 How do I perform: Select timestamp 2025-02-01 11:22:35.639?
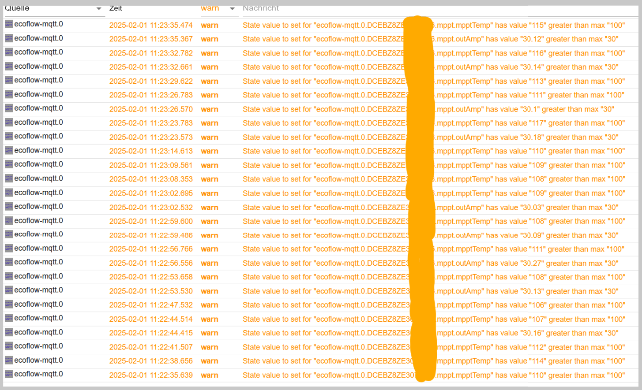coord(151,375)
